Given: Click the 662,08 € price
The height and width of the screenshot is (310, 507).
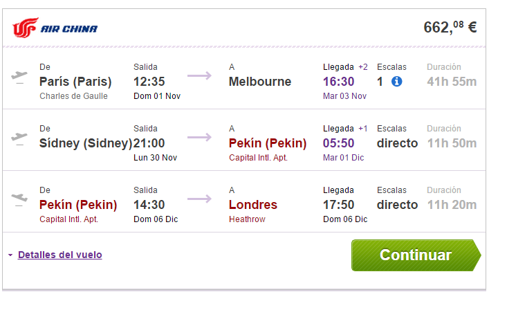Looking at the screenshot, I should [x=450, y=27].
